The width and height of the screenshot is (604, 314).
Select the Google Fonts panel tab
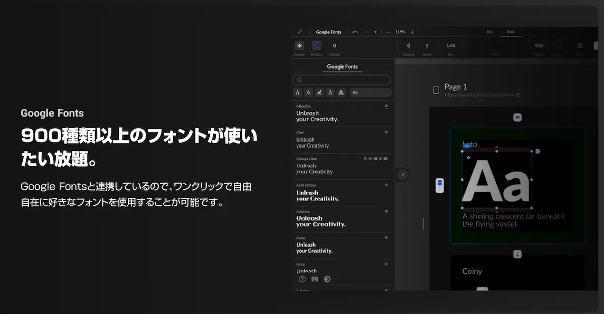(x=343, y=66)
